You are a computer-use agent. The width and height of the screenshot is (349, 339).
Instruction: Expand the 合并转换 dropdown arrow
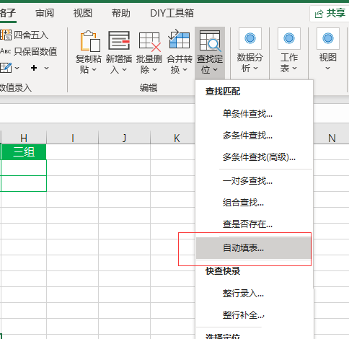pyautogui.click(x=185, y=70)
